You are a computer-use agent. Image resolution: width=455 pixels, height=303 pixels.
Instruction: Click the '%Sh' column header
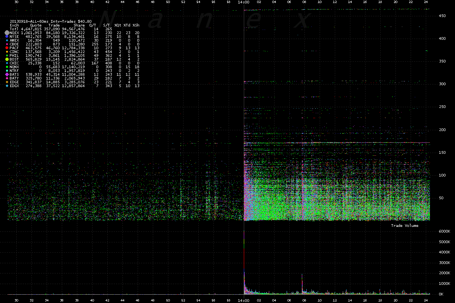(x=136, y=25)
